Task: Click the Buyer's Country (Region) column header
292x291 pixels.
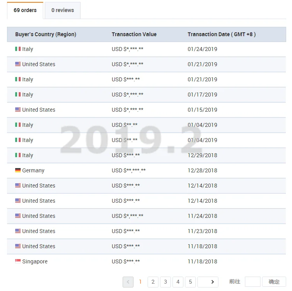Action: (x=46, y=34)
